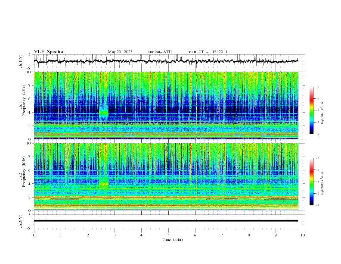Click the green 4 kHz burst in ch.2 spectrogram
Viewport: 341px width, 264px height.
tap(104, 184)
